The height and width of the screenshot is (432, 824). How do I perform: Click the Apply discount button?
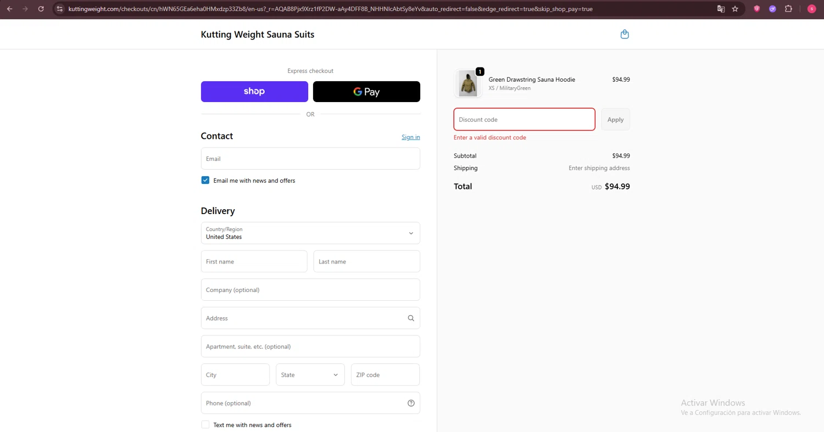[615, 120]
